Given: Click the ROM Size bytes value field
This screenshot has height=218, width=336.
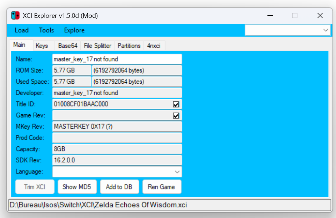Looking at the screenshot, I should coord(137,70).
